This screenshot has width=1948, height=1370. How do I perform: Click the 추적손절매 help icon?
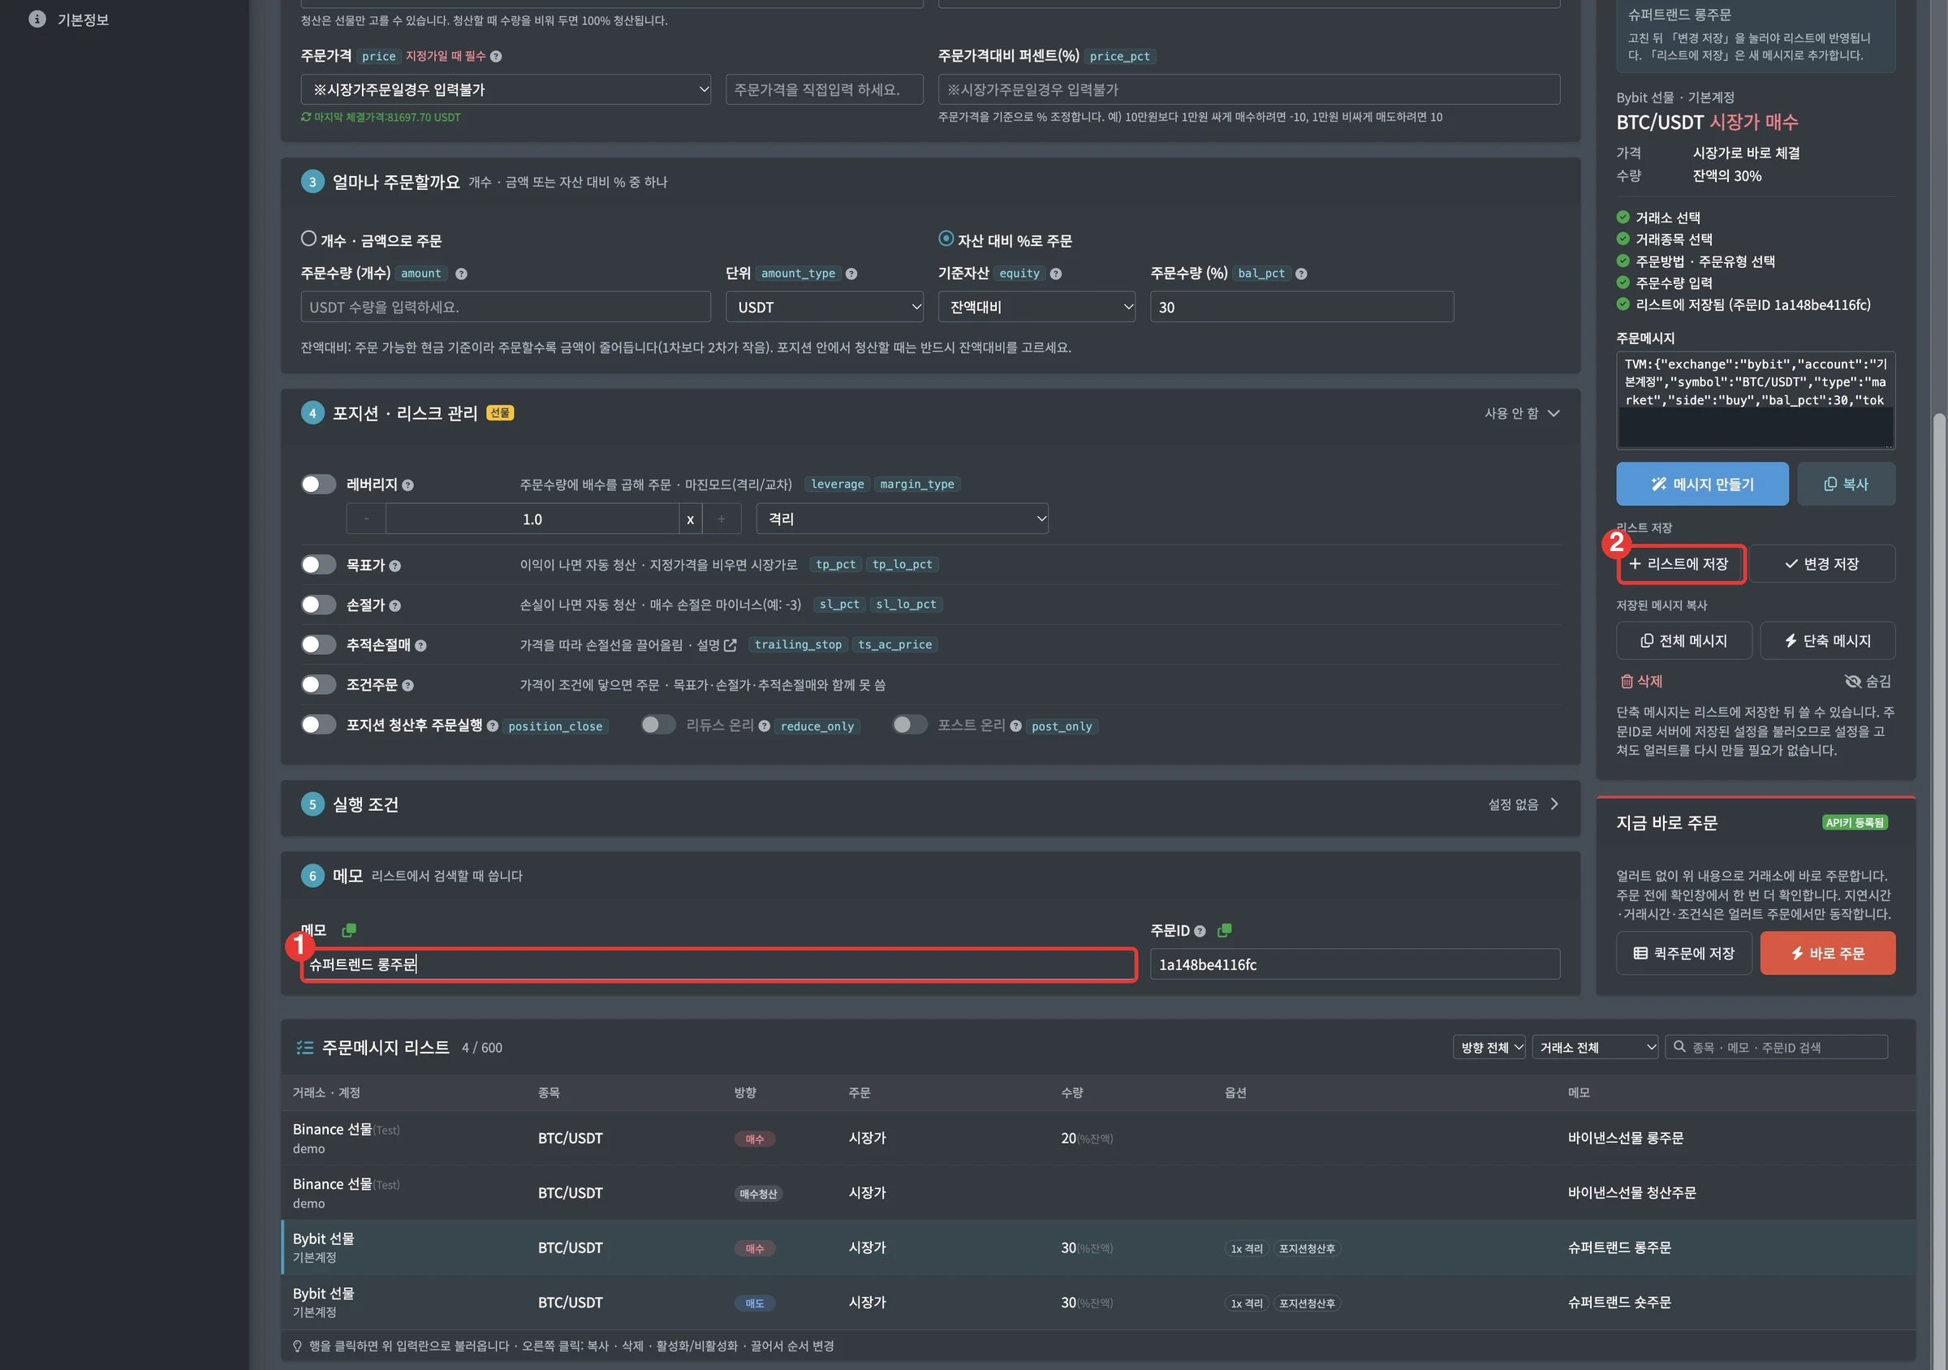tap(420, 645)
